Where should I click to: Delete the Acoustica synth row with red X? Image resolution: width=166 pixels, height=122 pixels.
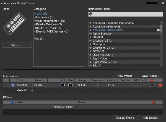click(x=160, y=85)
